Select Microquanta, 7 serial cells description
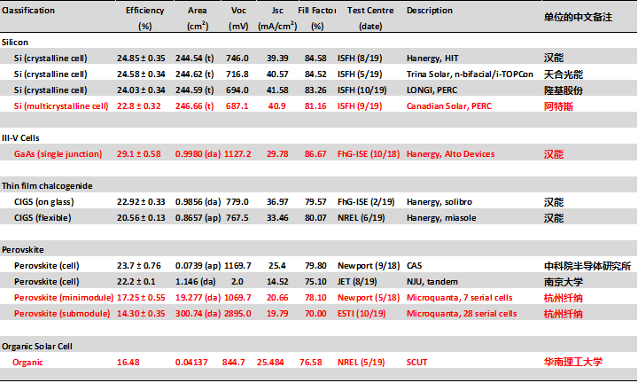Screen dimensions: 638x383 [459, 298]
